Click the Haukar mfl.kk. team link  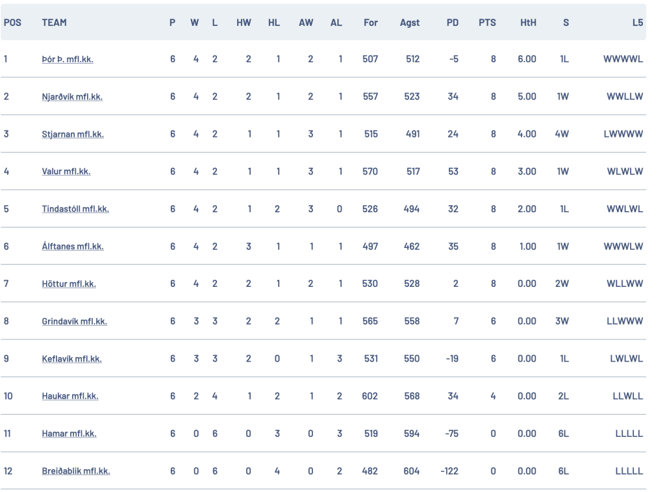70,396
